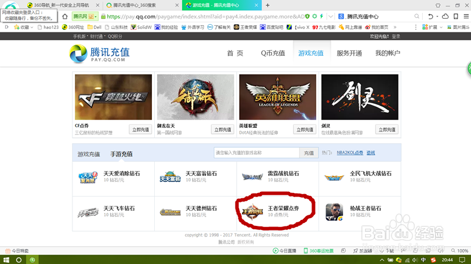Click the 加速器 rocket icon in status bar
The width and height of the screenshot is (471, 264).
click(x=356, y=251)
